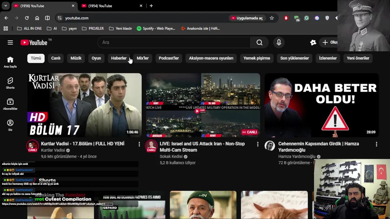
Task: Click the sparkle icon beside Oluştur
Action: pyautogui.click(x=313, y=43)
